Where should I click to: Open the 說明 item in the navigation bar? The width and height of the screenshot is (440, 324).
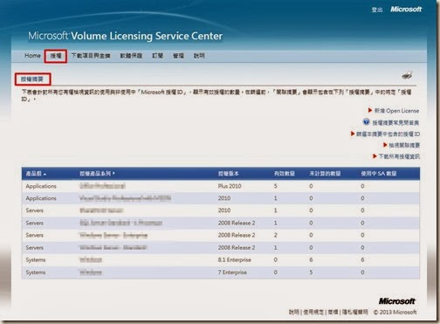[199, 56]
